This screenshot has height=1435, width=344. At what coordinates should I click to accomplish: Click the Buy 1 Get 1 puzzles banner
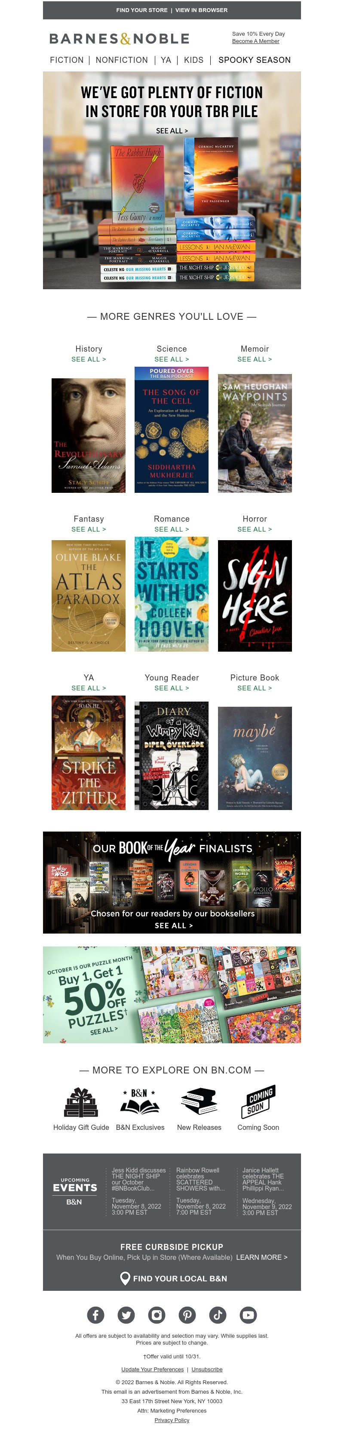(172, 994)
